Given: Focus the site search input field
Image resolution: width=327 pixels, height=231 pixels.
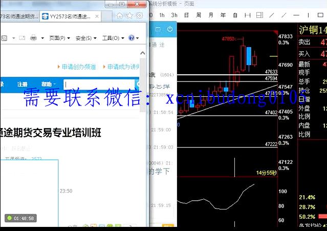Looking at the screenshot, I should tap(99, 85).
